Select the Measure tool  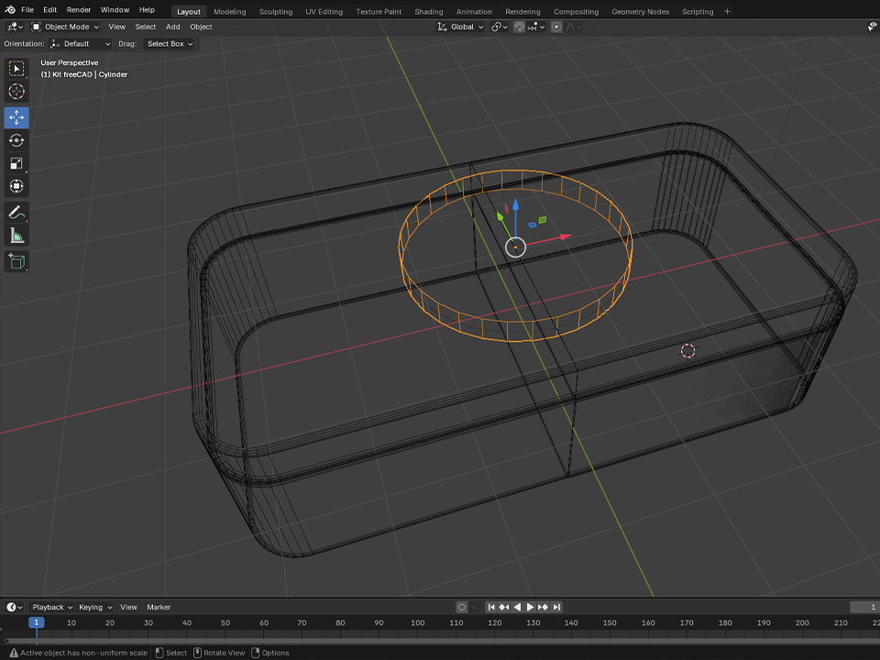click(16, 236)
